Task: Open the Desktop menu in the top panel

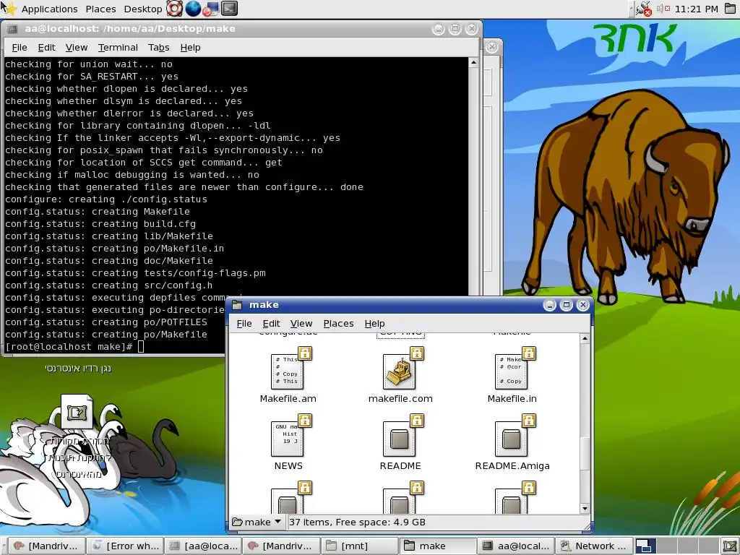Action: 142,9
